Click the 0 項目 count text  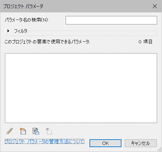click(x=145, y=42)
